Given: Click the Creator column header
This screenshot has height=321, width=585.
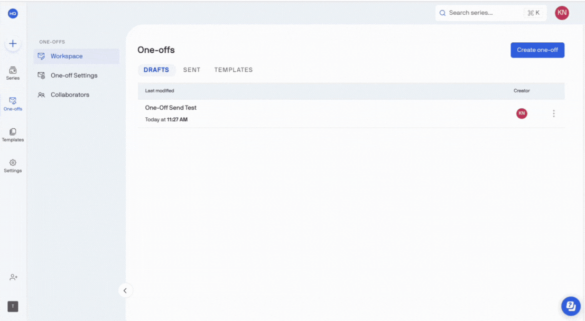Looking at the screenshot, I should [x=522, y=91].
